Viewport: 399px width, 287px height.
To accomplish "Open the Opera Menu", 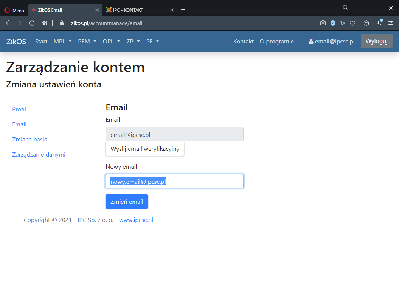I will click(x=14, y=10).
